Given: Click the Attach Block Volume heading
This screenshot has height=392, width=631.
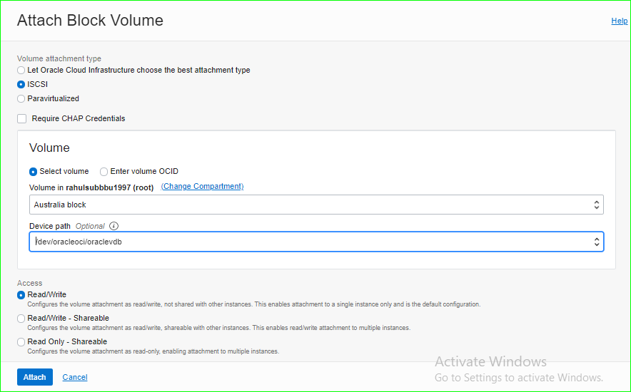Looking at the screenshot, I should pyautogui.click(x=90, y=21).
